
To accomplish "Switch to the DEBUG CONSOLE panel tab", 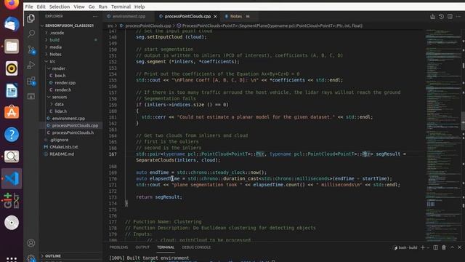I will (196, 247).
